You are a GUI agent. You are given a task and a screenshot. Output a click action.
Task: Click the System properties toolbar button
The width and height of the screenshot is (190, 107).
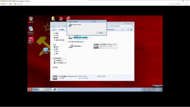pyautogui.click(x=62, y=30)
